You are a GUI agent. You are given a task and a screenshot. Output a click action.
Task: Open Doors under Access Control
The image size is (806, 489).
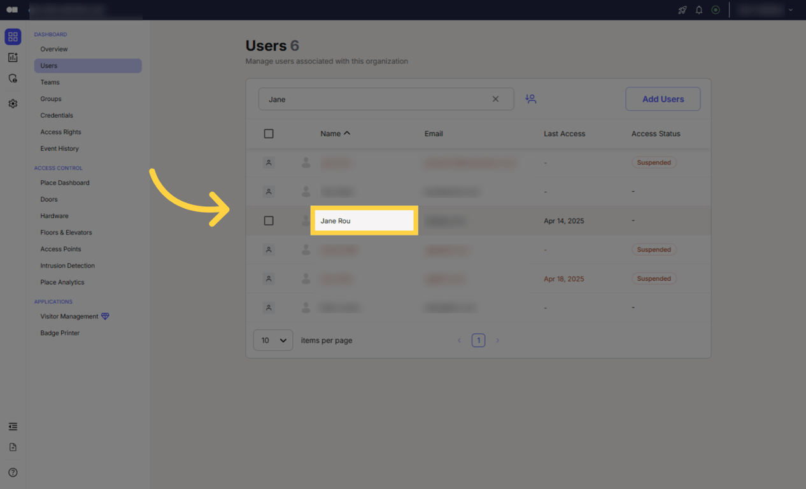48,199
